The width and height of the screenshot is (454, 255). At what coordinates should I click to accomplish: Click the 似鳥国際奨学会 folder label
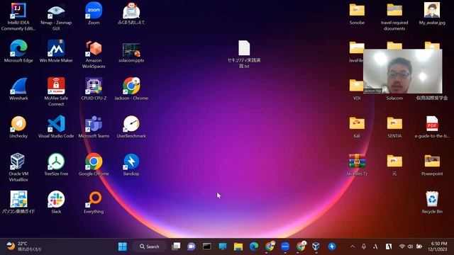pyautogui.click(x=432, y=98)
